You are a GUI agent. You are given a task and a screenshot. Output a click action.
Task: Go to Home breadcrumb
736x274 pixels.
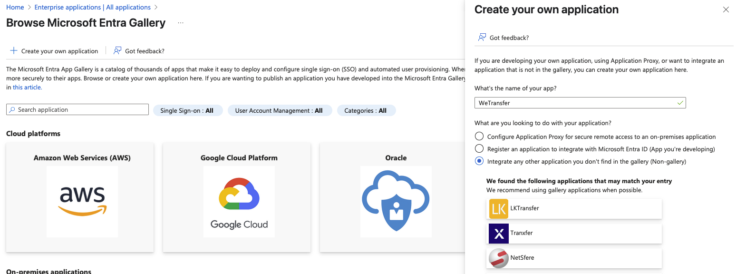pyautogui.click(x=15, y=7)
